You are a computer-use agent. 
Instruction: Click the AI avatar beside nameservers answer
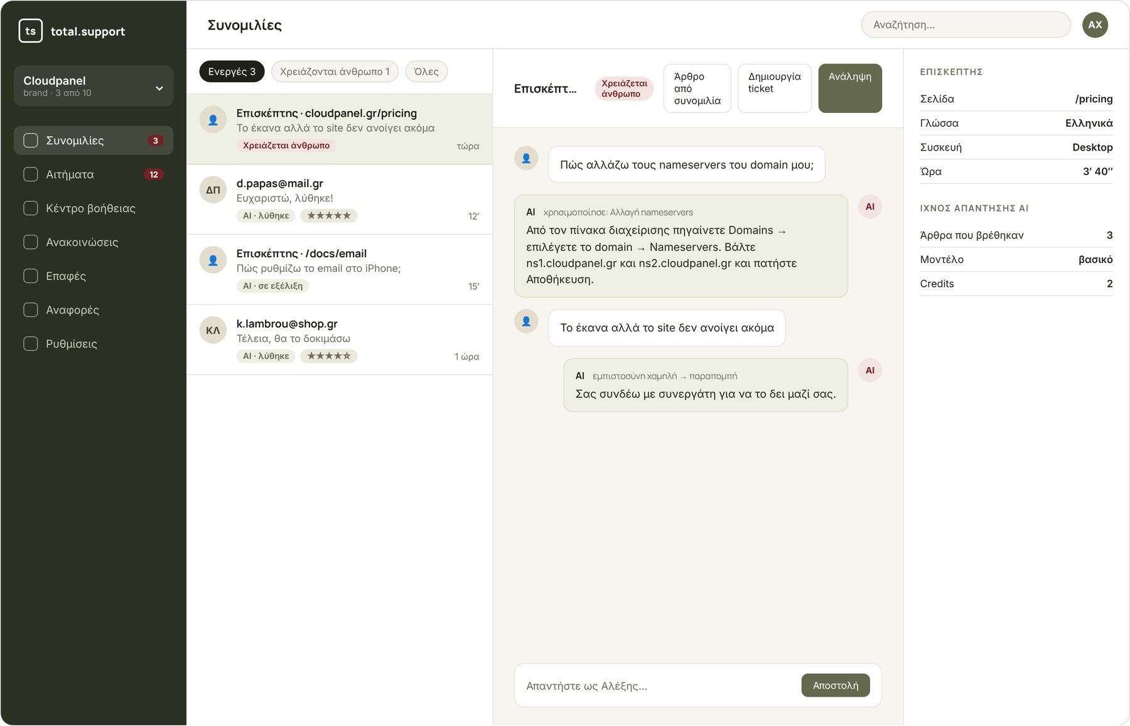[870, 206]
